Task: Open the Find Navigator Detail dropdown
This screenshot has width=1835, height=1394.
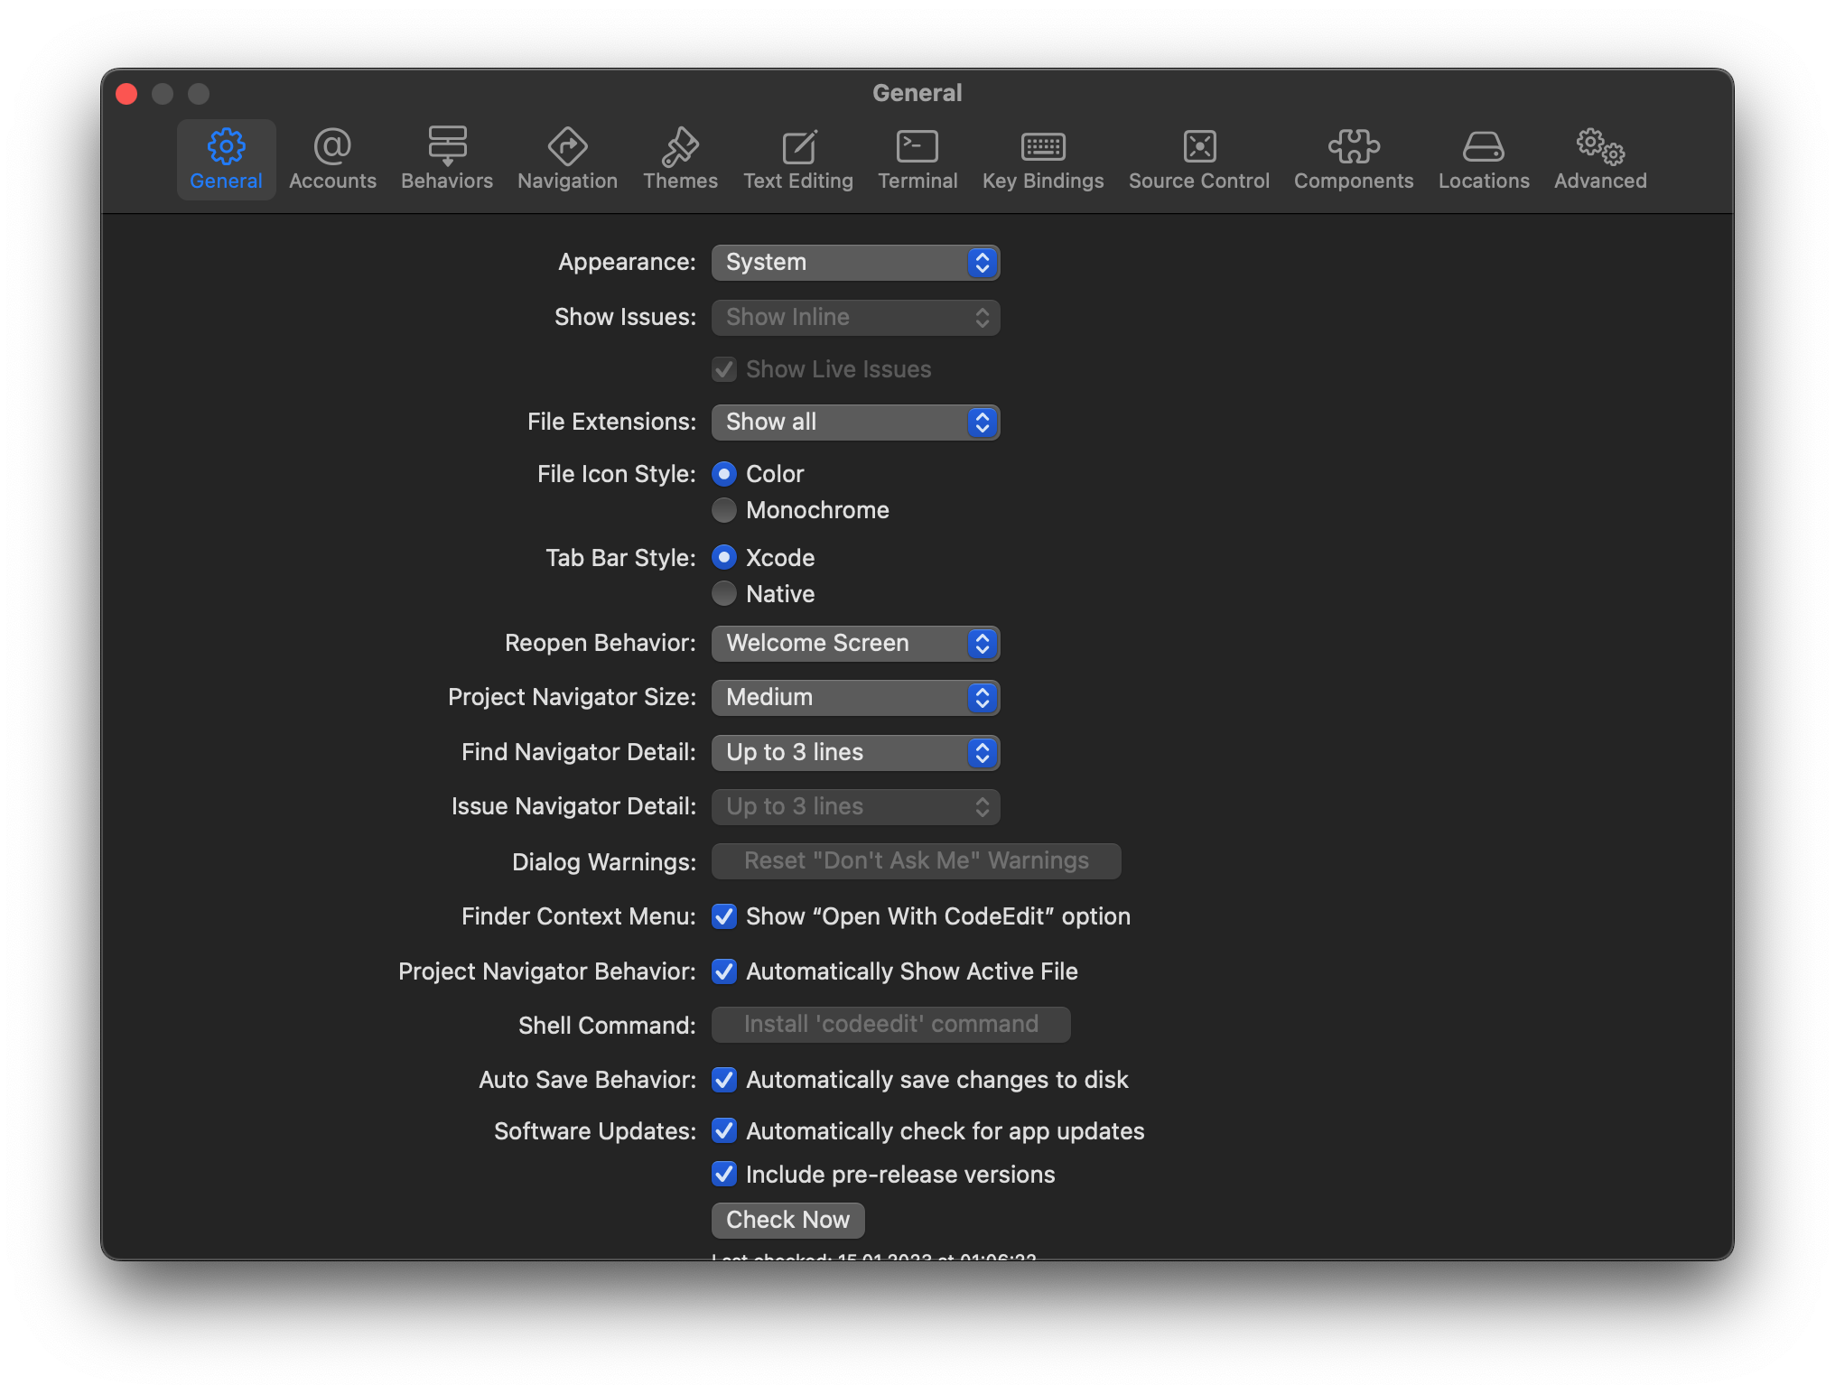Action: [x=855, y=753]
